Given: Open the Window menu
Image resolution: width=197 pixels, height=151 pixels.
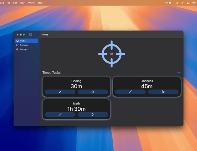Looking at the screenshot, I should [x=32, y=3].
